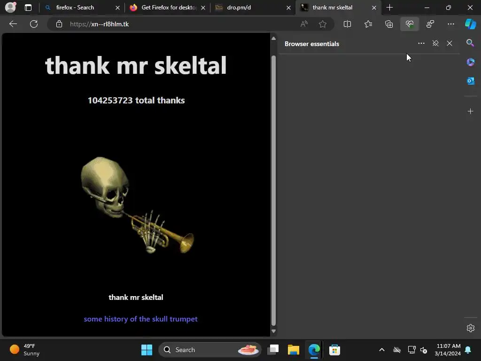Open the Windows Start menu
The width and height of the screenshot is (481, 361).
pyautogui.click(x=147, y=350)
